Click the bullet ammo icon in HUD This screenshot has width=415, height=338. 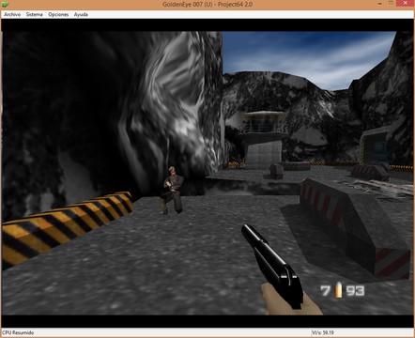pyautogui.click(x=338, y=290)
